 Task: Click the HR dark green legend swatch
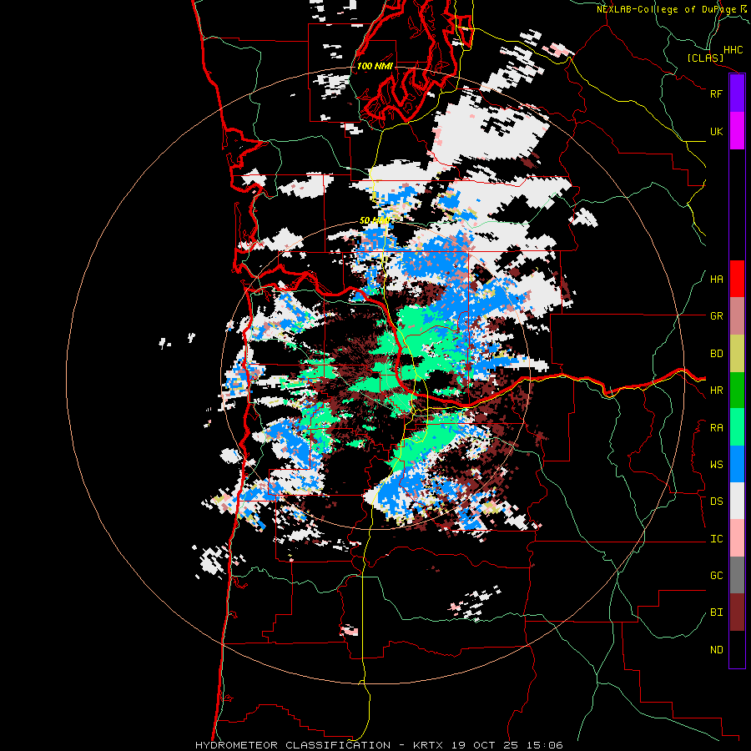tap(737, 391)
